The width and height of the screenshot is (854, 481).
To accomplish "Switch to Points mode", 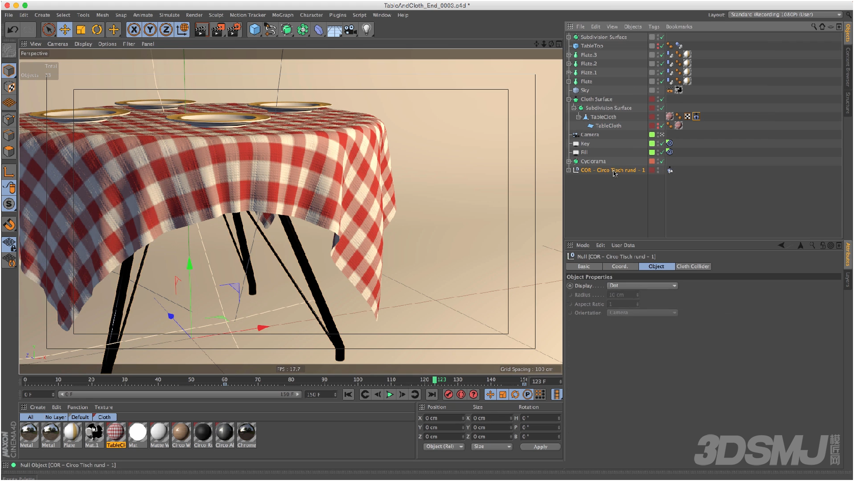I will click(9, 119).
